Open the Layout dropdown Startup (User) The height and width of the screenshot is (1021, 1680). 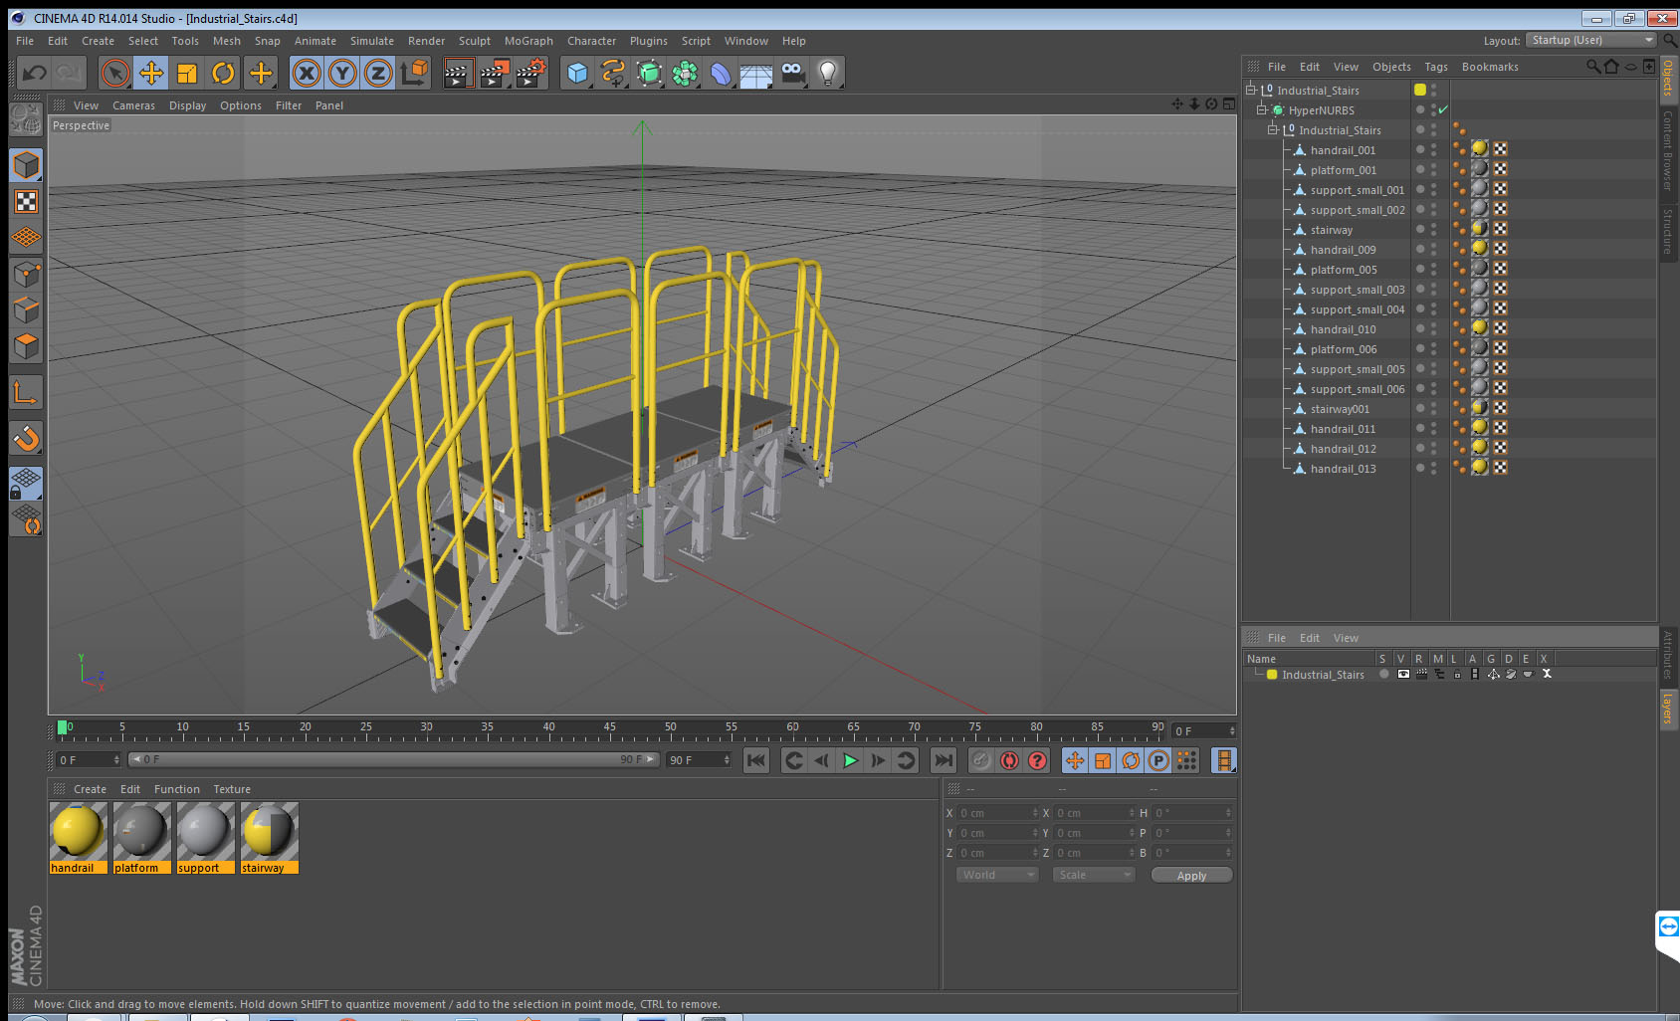[x=1591, y=40]
